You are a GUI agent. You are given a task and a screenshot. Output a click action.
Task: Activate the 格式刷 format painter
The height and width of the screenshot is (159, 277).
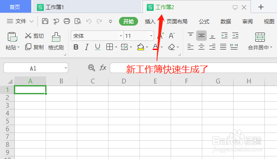point(56,41)
